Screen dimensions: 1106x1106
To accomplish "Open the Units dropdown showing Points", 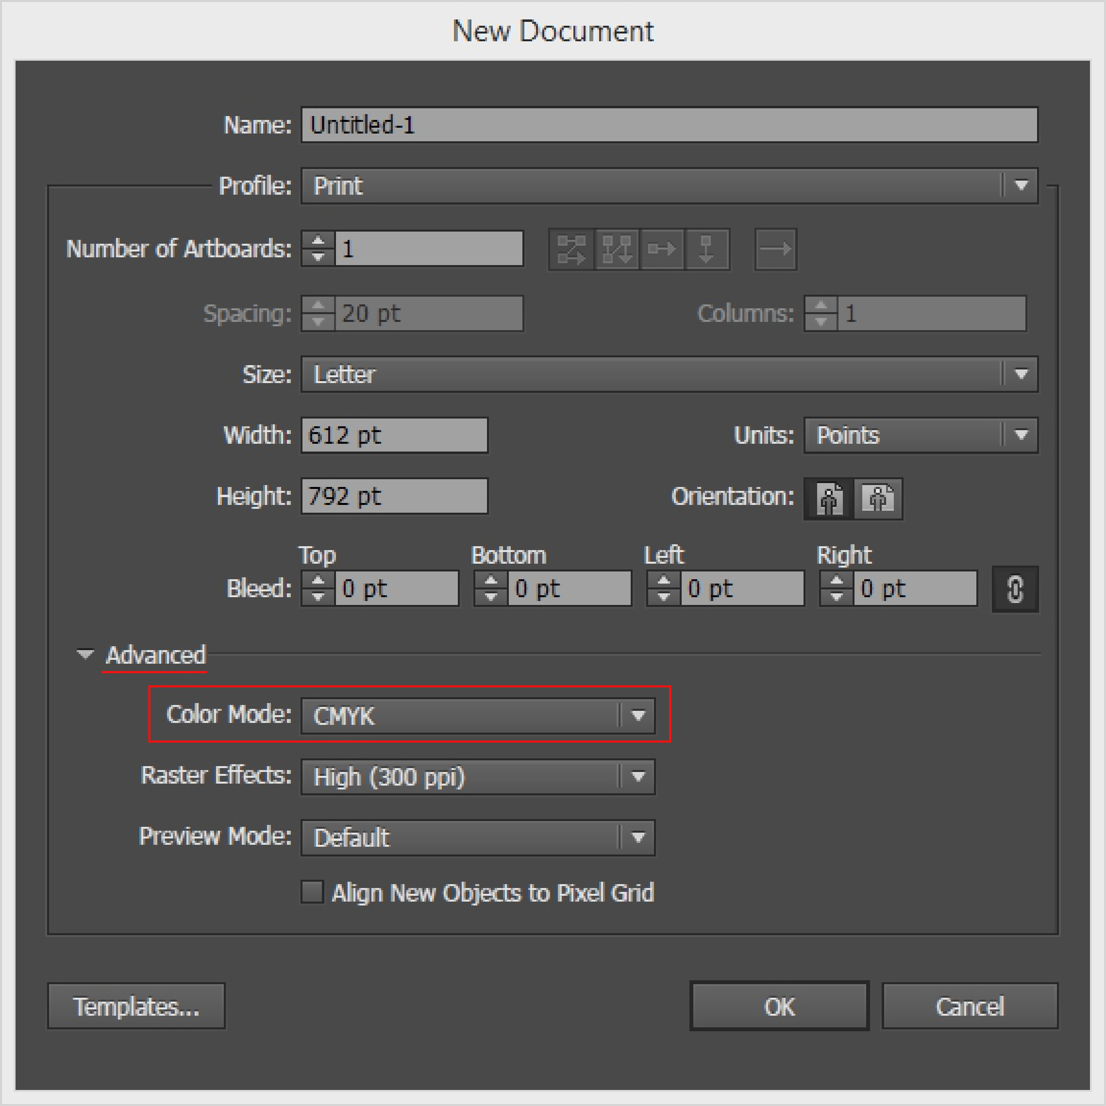I will (x=921, y=435).
